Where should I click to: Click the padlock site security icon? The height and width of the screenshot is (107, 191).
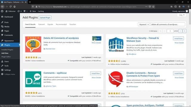[36, 7]
